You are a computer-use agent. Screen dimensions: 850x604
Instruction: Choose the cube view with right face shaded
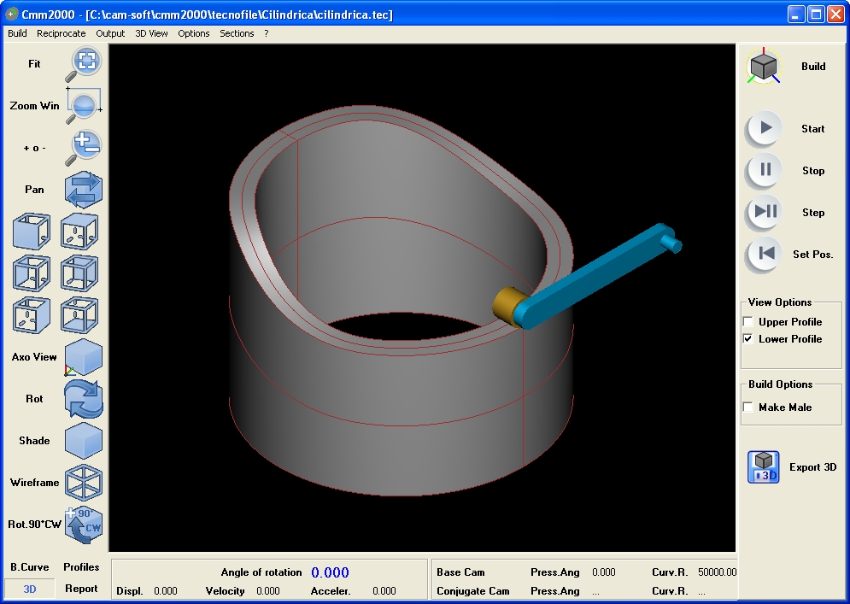click(32, 315)
